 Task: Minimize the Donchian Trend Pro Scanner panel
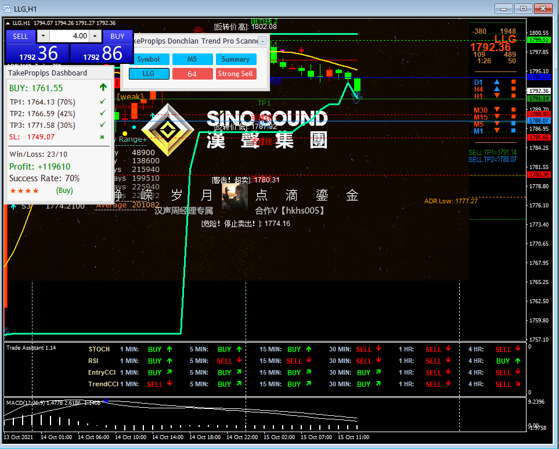(x=262, y=41)
